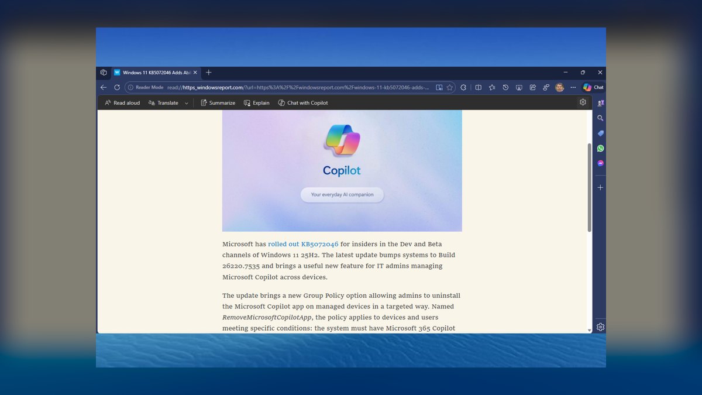Click the vertical page scrollbar thumb
Screen dimensions: 702x395
(589, 187)
